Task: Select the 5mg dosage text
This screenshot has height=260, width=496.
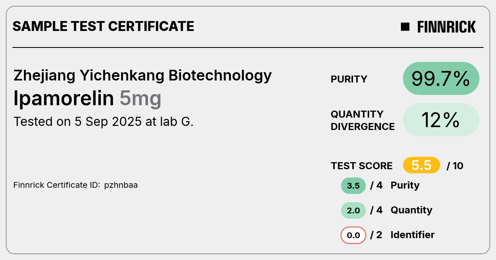Action: [141, 99]
